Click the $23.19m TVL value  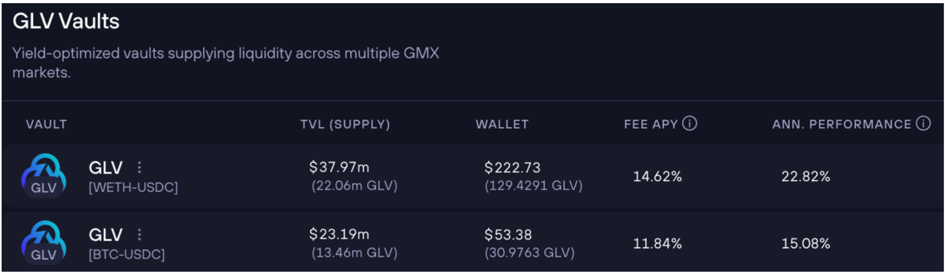pos(339,234)
